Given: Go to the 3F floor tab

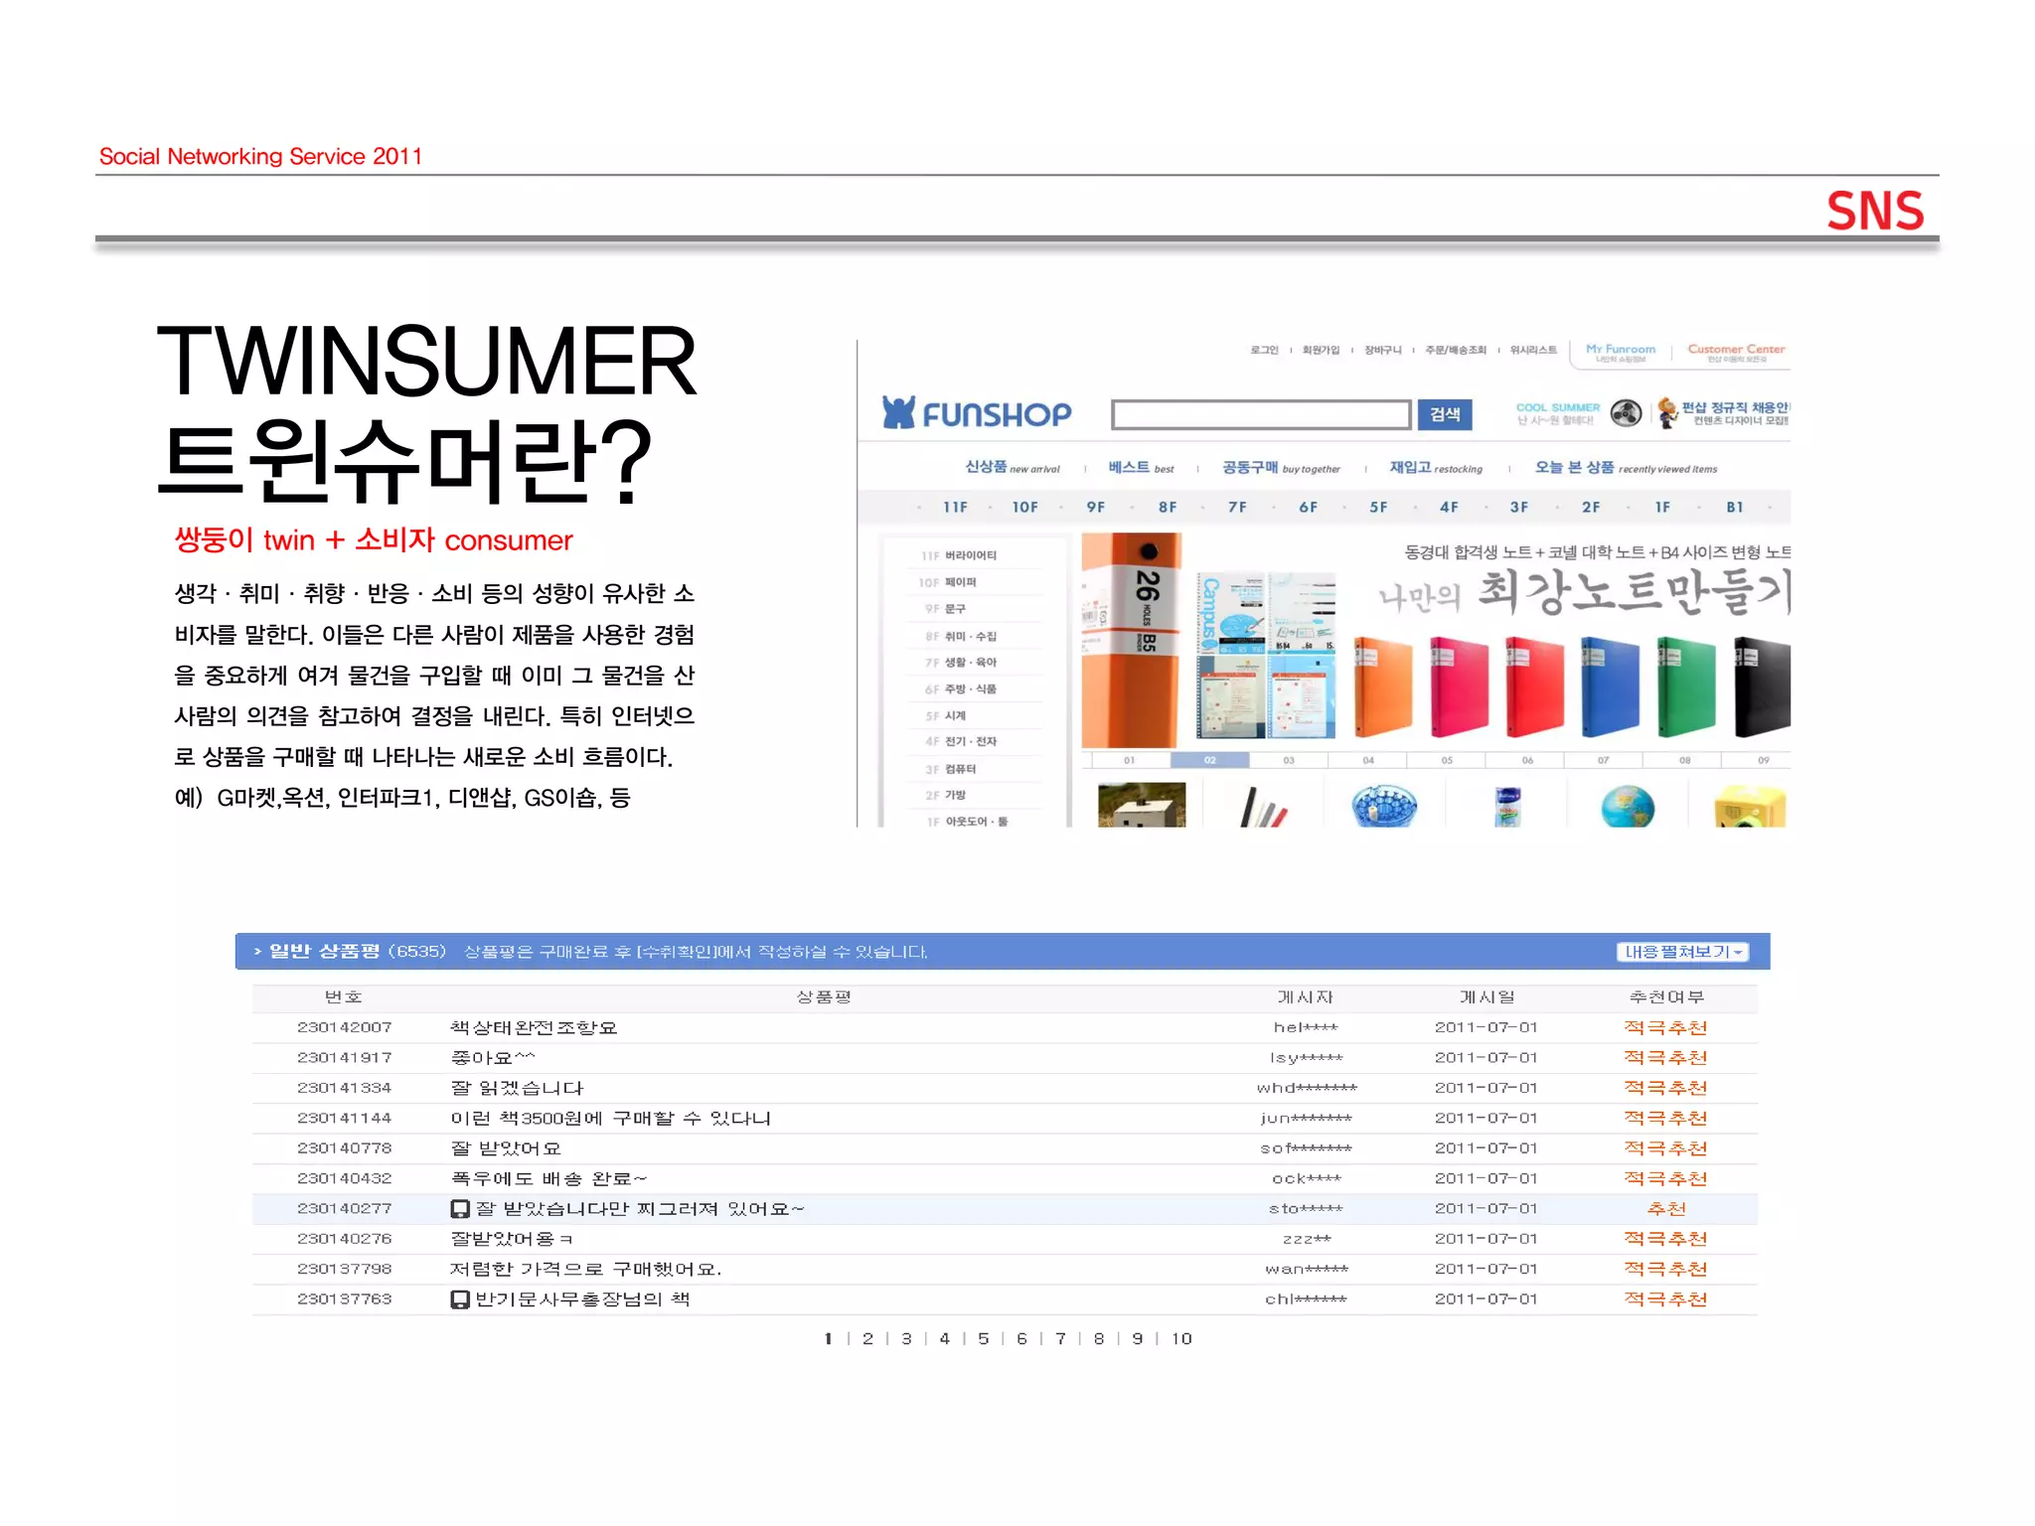Looking at the screenshot, I should coord(1519,507).
